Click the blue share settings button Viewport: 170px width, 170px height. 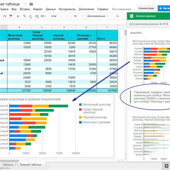[x=164, y=8]
